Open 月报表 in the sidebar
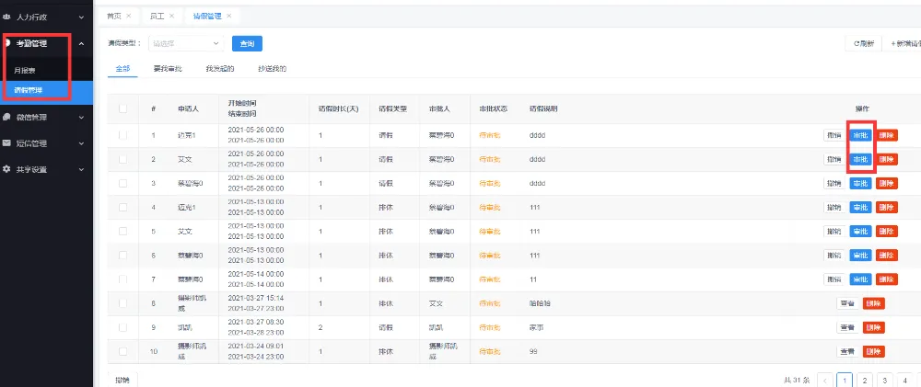The width and height of the screenshot is (921, 387). (x=26, y=70)
